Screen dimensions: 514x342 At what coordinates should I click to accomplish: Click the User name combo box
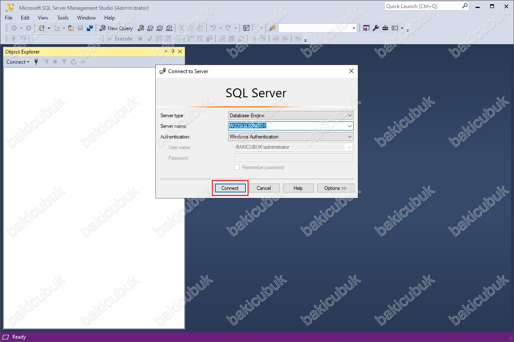click(x=294, y=147)
